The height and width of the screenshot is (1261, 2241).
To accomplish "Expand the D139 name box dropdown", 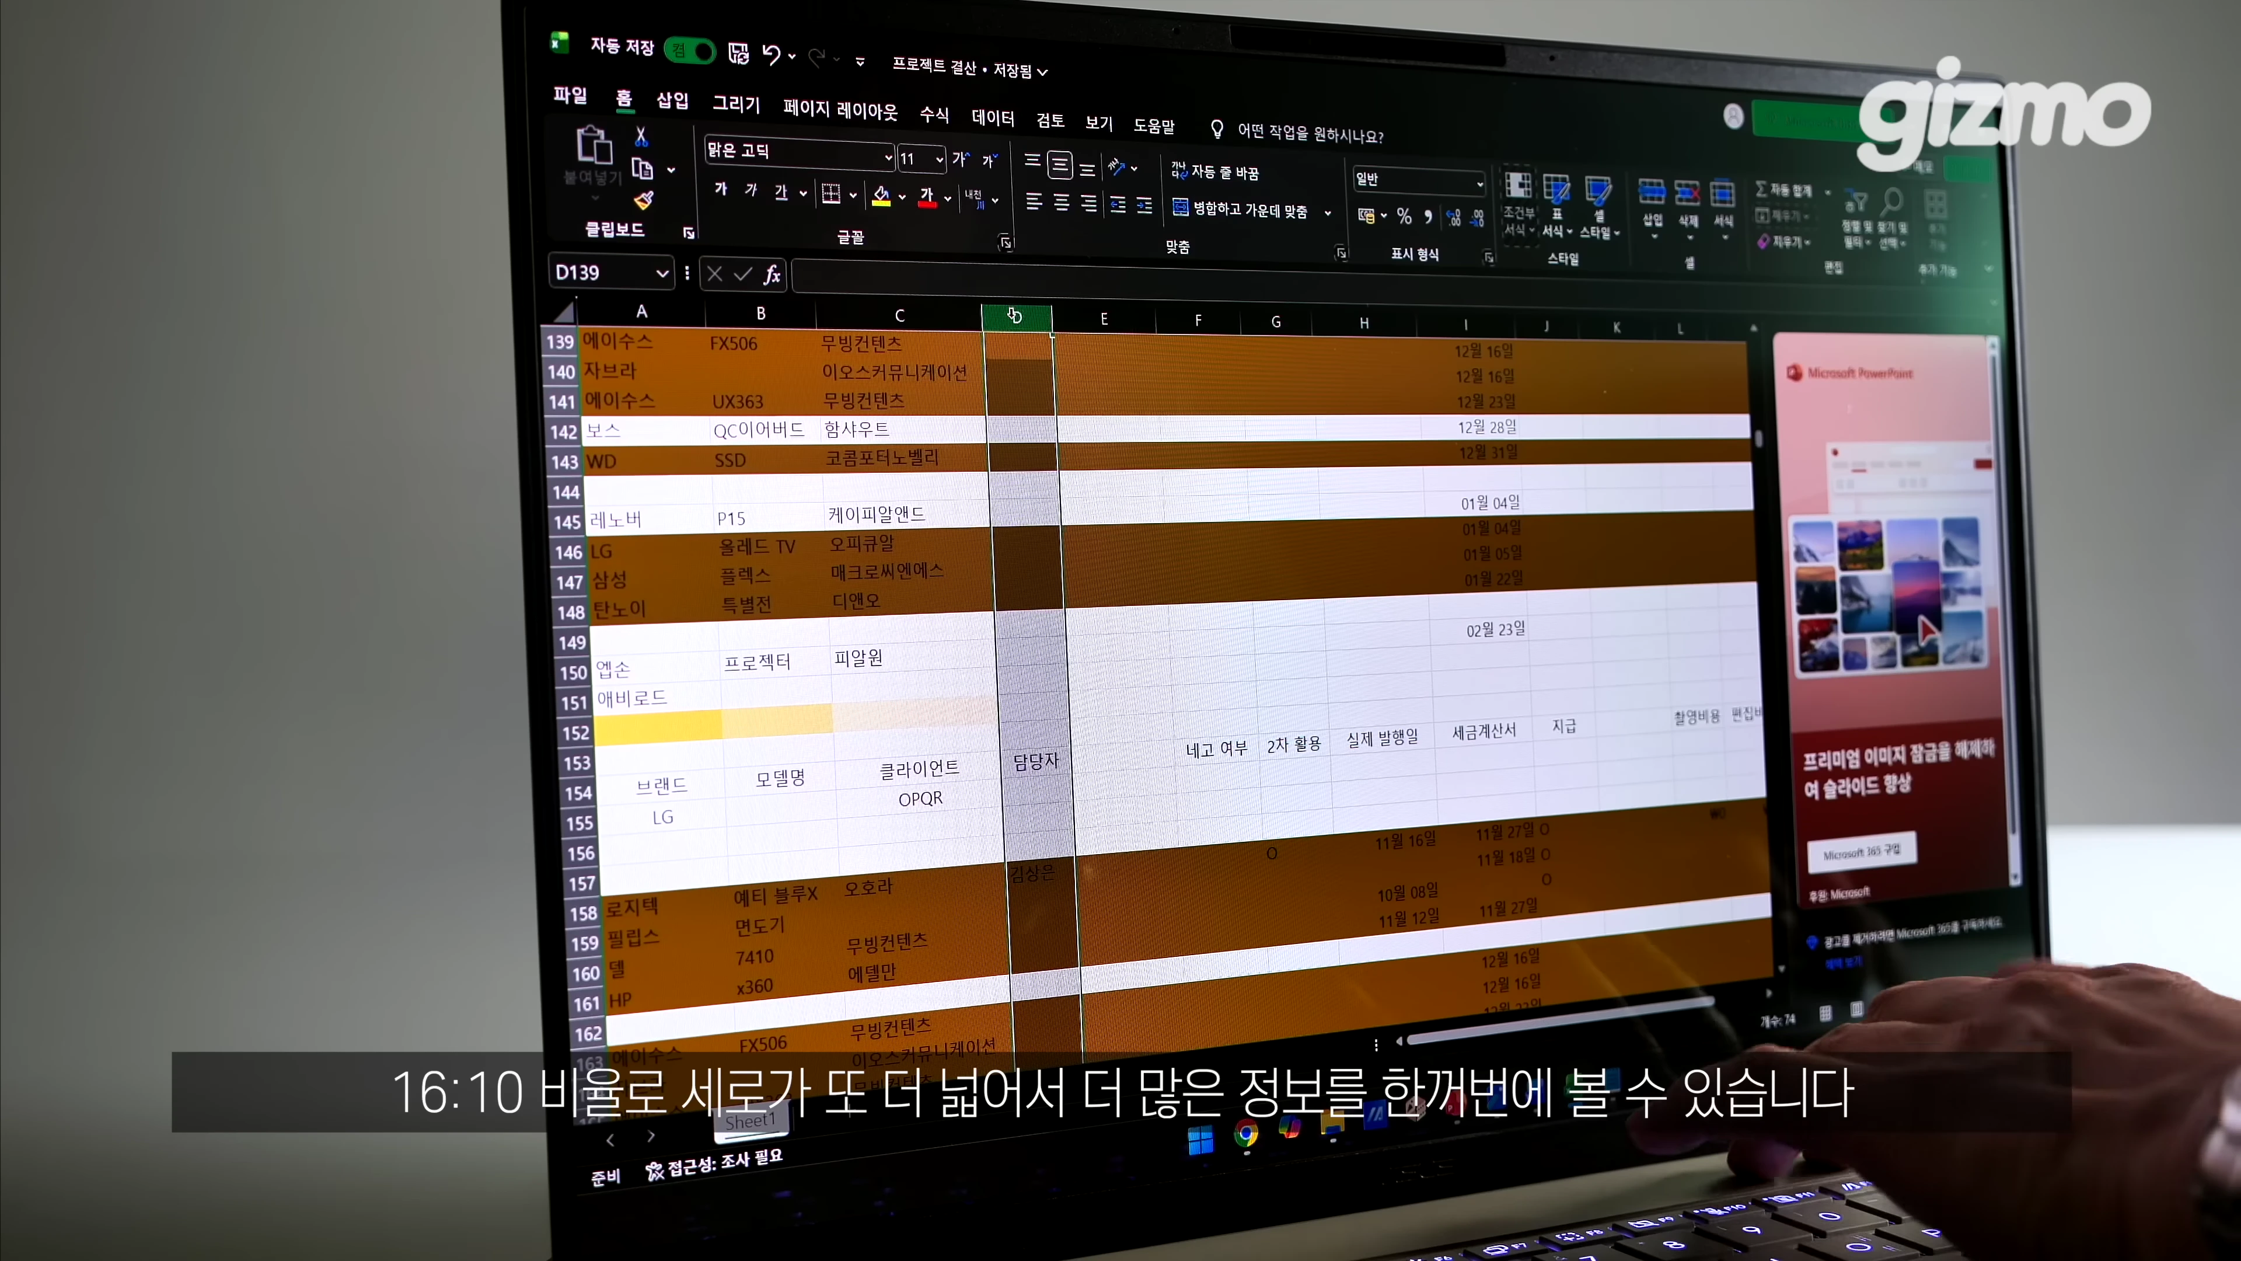I will coord(662,273).
